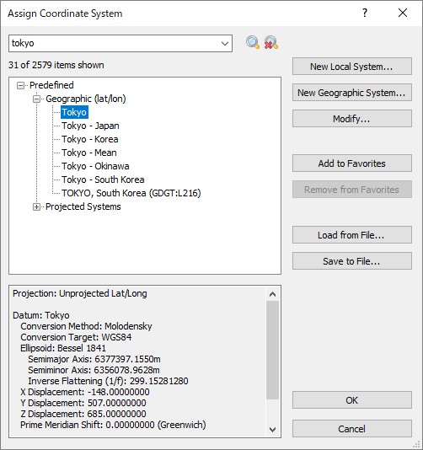Viewport: 423px width, 450px height.
Task: Click Save to File button
Action: pyautogui.click(x=352, y=261)
